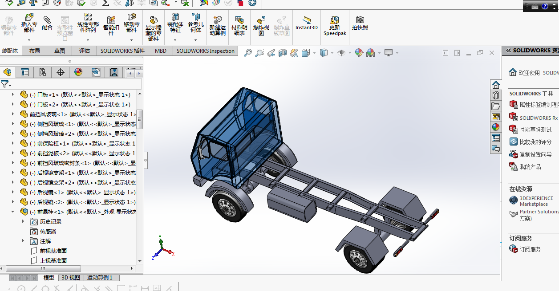559x291 pixels.
Task: Open dropdown arrow under 参考几何体
Action: pyautogui.click(x=196, y=39)
